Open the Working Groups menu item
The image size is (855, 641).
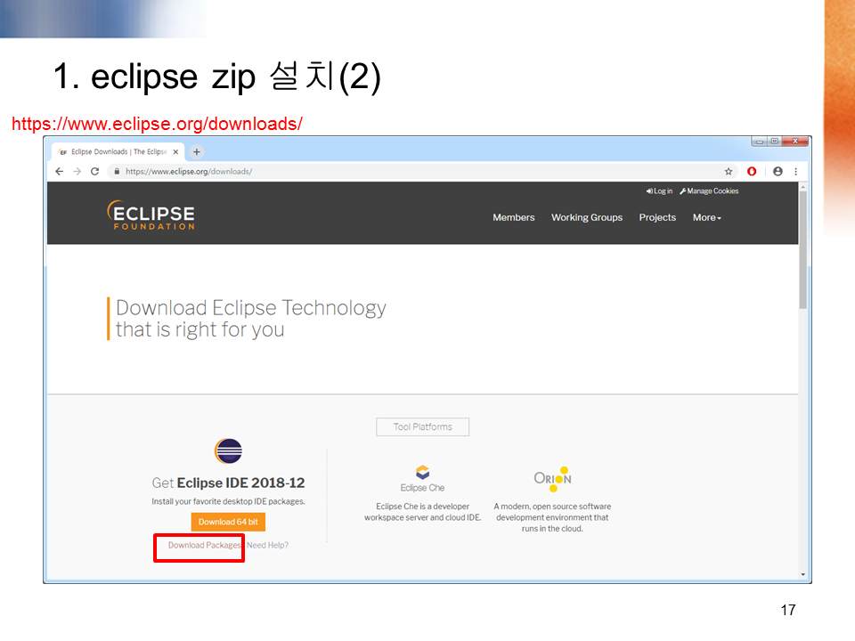coord(587,217)
